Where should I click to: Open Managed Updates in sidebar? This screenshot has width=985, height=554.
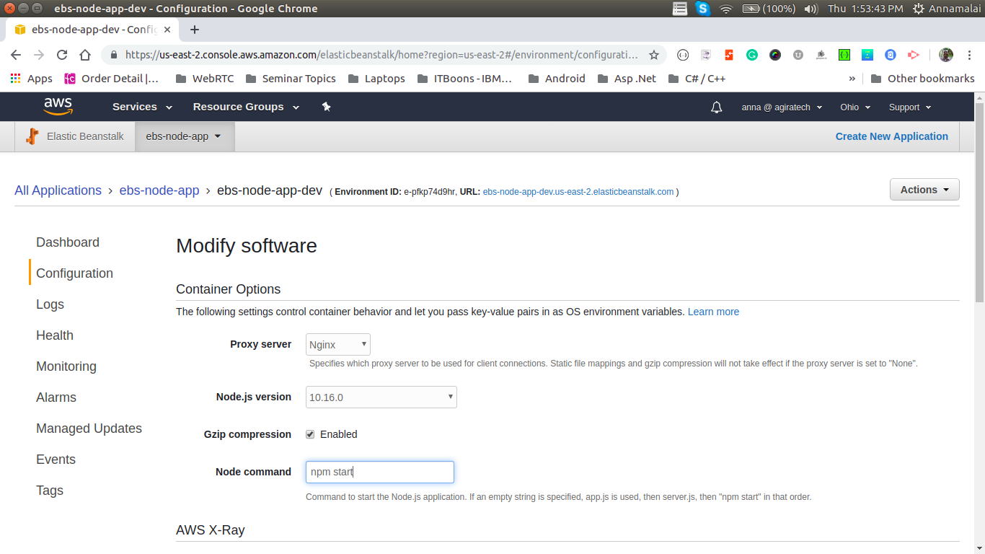point(89,428)
